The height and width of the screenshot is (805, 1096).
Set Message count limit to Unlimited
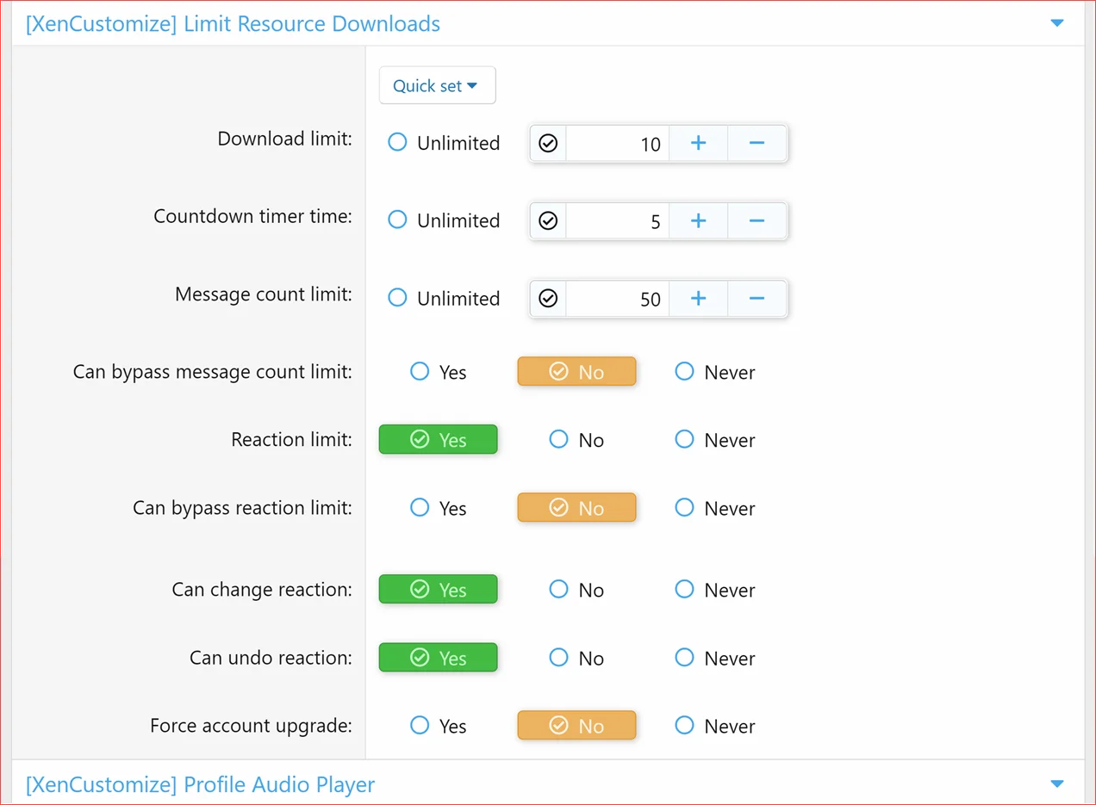[444, 298]
